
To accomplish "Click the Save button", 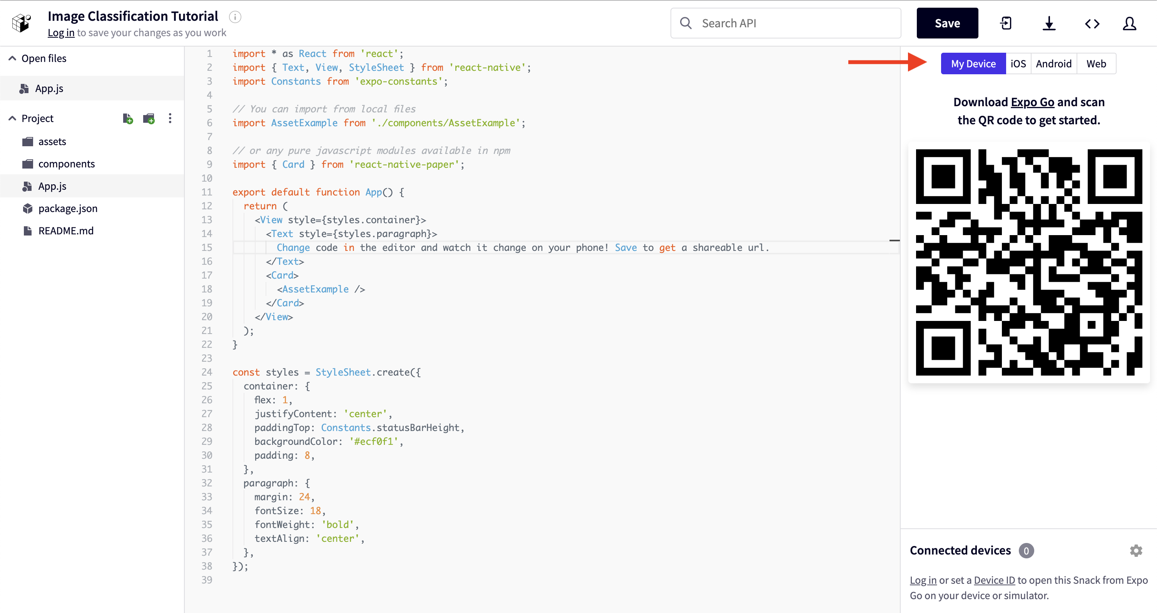I will 947,23.
